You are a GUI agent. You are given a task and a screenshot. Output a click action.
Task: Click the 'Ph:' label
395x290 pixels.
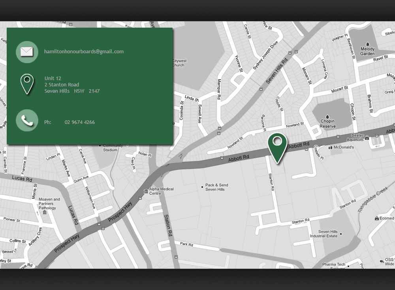click(x=48, y=122)
